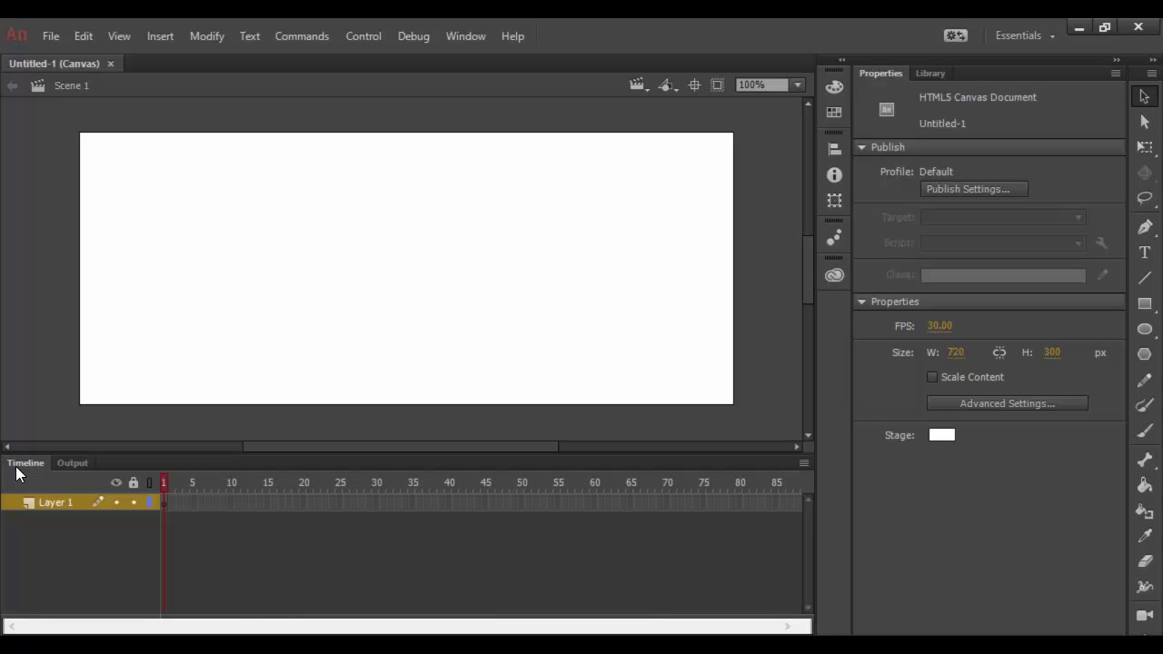Open the zoom level dropdown next to 100%

(796, 84)
